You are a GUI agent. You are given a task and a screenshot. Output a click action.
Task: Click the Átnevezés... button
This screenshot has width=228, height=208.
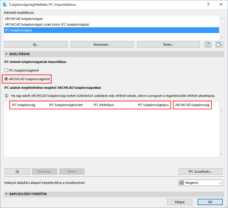click(102, 45)
